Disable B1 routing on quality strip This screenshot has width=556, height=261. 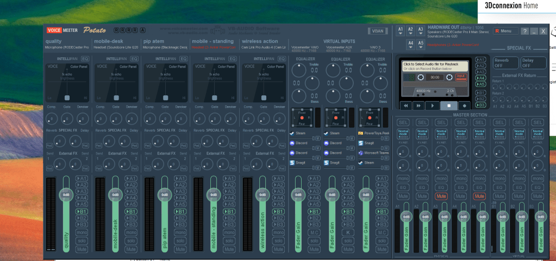click(x=82, y=212)
